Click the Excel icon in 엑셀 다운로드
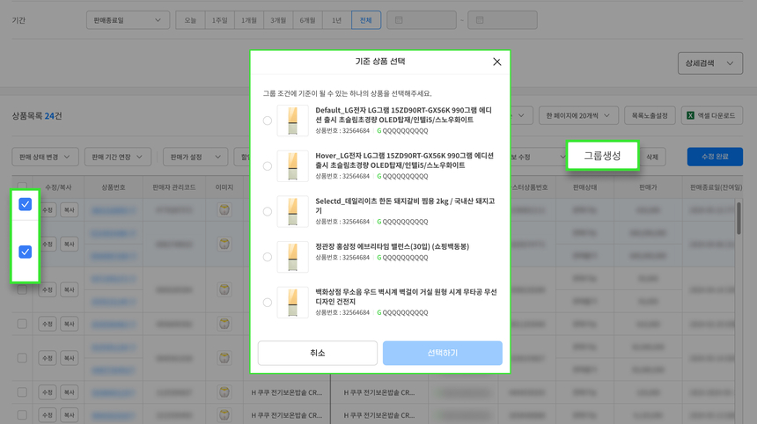 coord(690,116)
